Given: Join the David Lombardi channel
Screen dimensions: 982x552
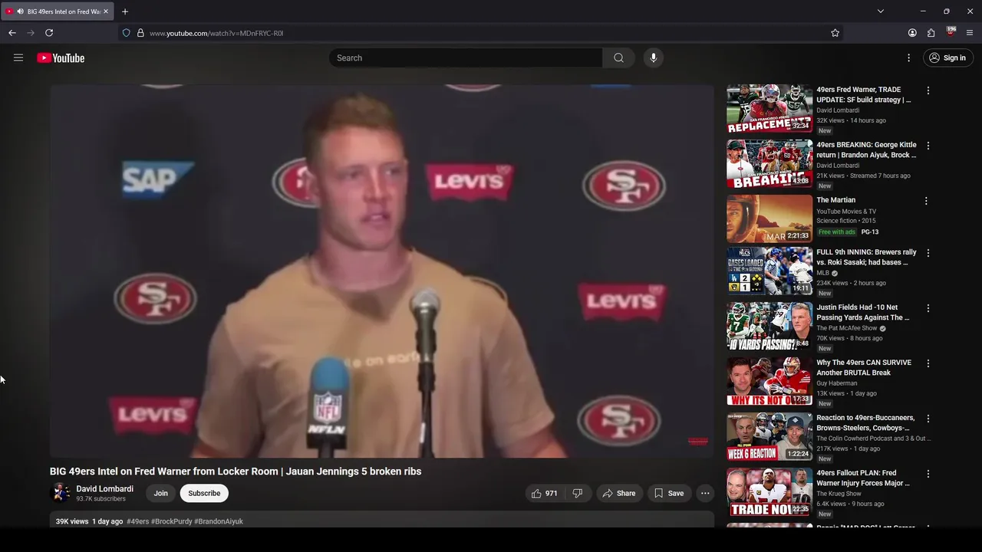Looking at the screenshot, I should 160,493.
